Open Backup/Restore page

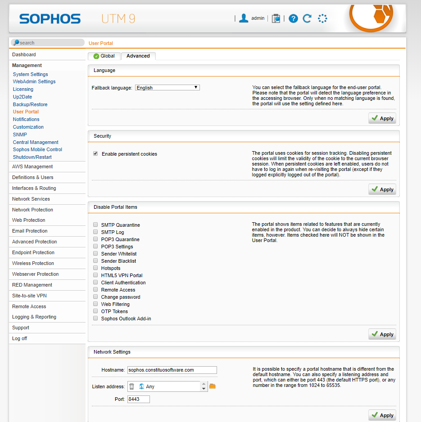click(x=30, y=104)
